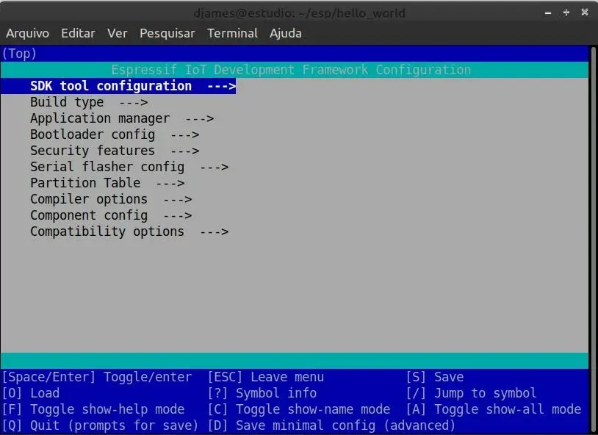Maximize the terminal window with plus icon

point(566,12)
